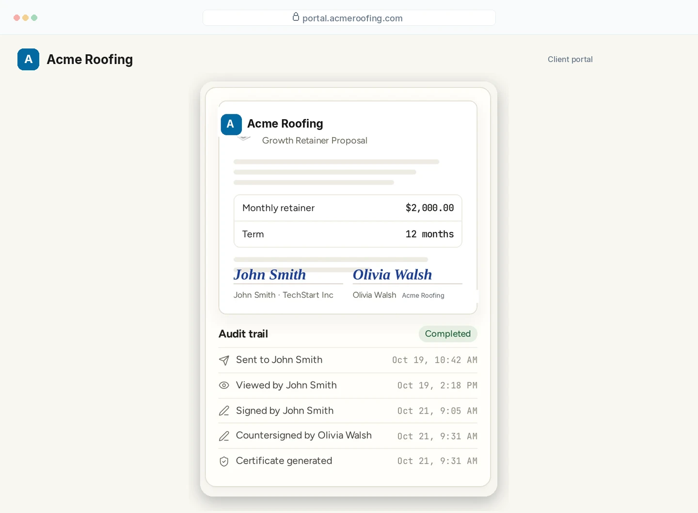This screenshot has height=513, width=698.
Task: Click the green maximize window button
Action: 34,17
